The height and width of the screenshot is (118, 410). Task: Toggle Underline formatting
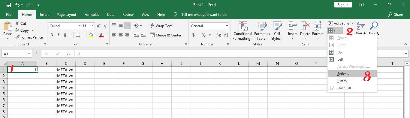point(66,35)
